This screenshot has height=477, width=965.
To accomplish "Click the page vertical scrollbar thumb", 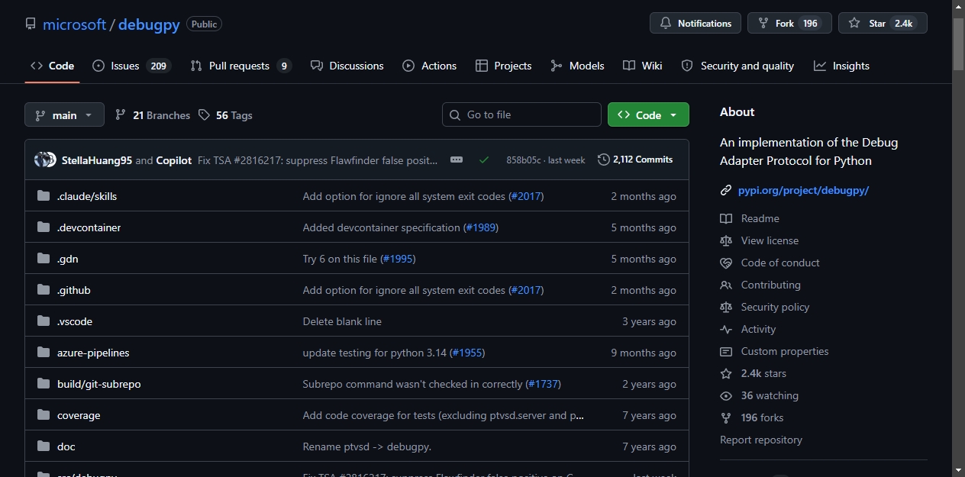I will pos(959,44).
